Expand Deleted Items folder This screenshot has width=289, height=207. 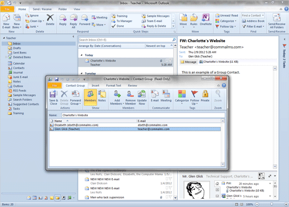(6, 57)
